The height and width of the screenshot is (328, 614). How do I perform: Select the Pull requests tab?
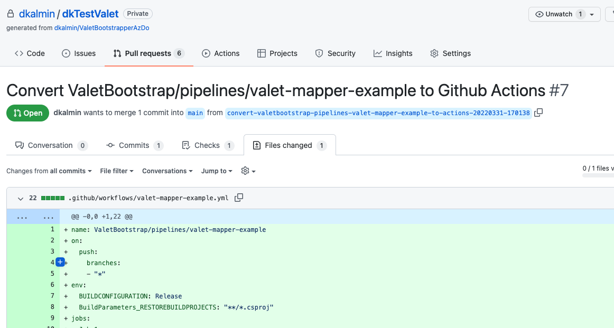[x=149, y=54]
